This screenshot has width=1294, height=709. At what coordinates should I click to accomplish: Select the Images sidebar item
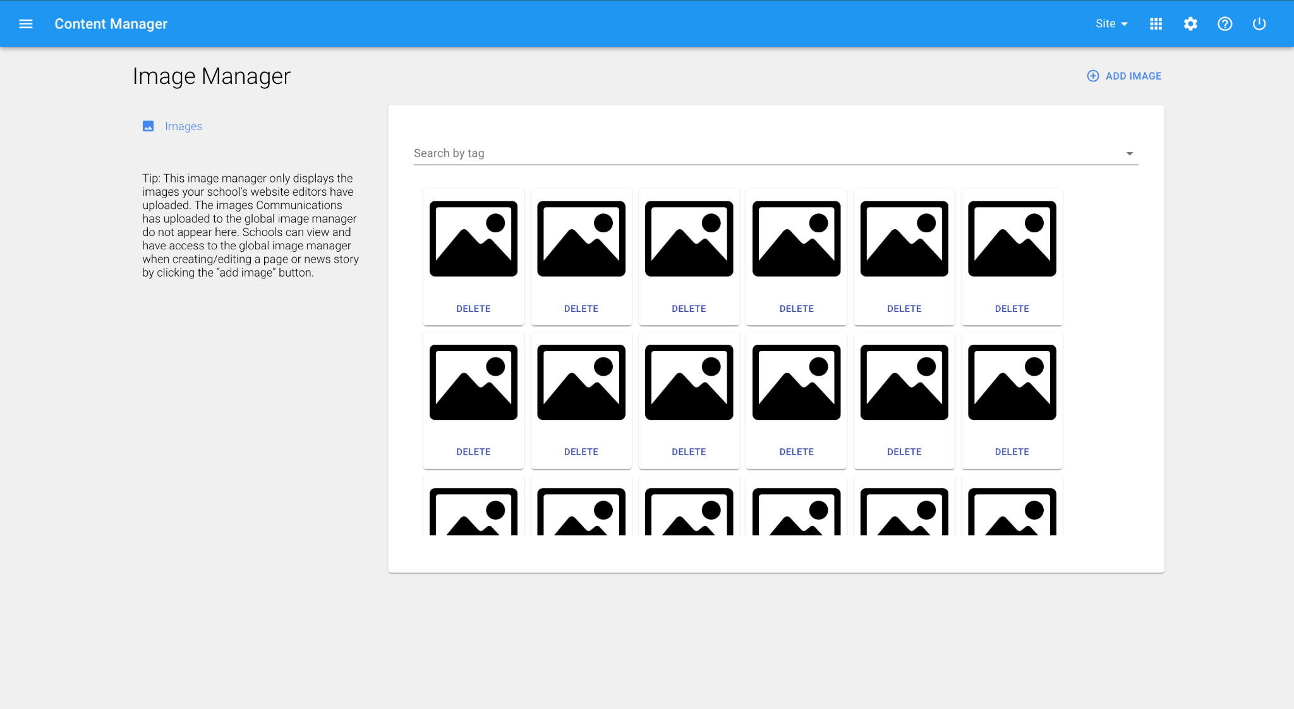pos(183,126)
